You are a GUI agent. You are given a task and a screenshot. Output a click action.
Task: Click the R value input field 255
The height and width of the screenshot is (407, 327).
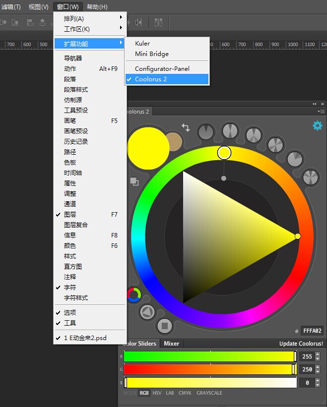pyautogui.click(x=307, y=356)
